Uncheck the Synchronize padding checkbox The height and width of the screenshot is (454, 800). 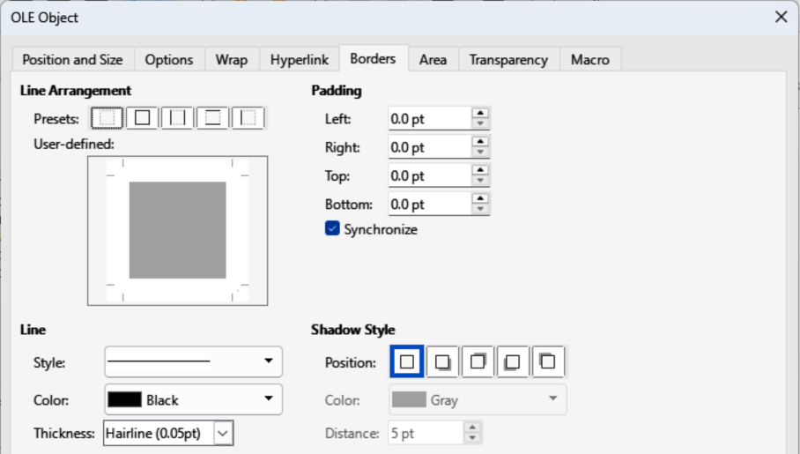click(x=332, y=229)
